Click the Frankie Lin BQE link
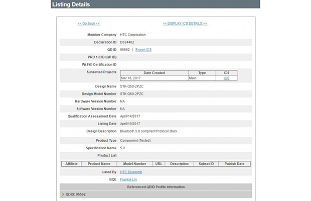Viewport: 311px width, 201px height. coord(127,179)
